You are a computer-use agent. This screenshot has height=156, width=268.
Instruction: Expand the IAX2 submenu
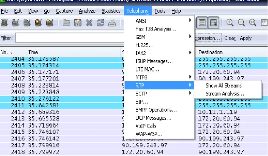tap(159, 53)
